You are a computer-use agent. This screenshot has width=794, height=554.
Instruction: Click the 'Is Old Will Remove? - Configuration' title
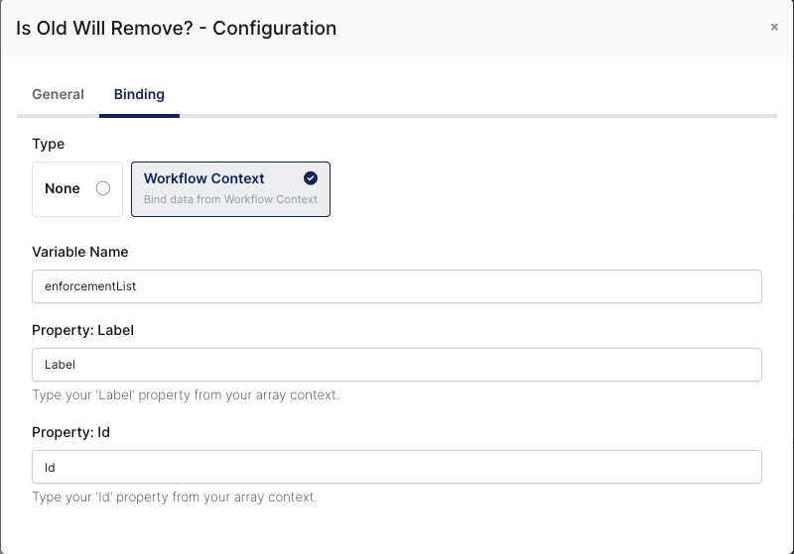coord(176,28)
